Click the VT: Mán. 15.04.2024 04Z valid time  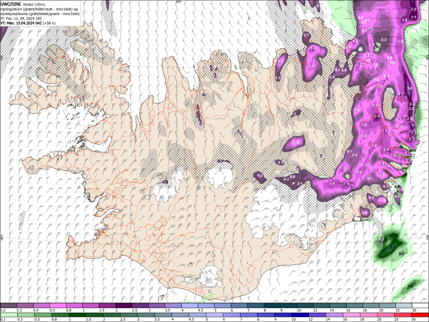pos(21,23)
